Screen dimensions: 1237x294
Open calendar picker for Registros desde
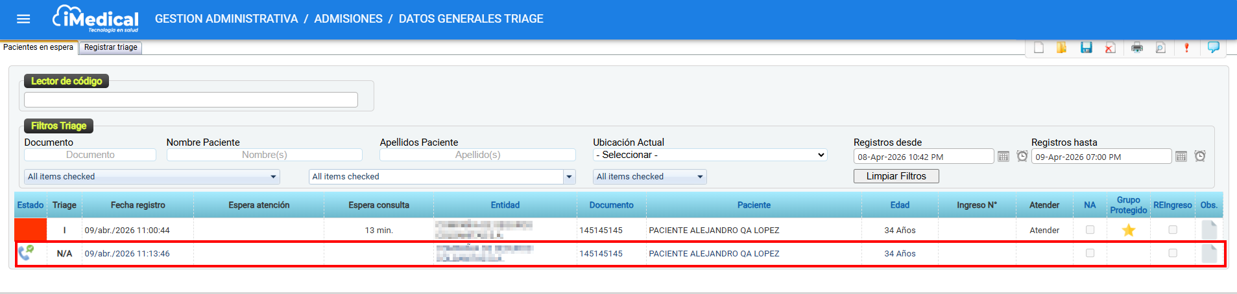[x=1003, y=156]
